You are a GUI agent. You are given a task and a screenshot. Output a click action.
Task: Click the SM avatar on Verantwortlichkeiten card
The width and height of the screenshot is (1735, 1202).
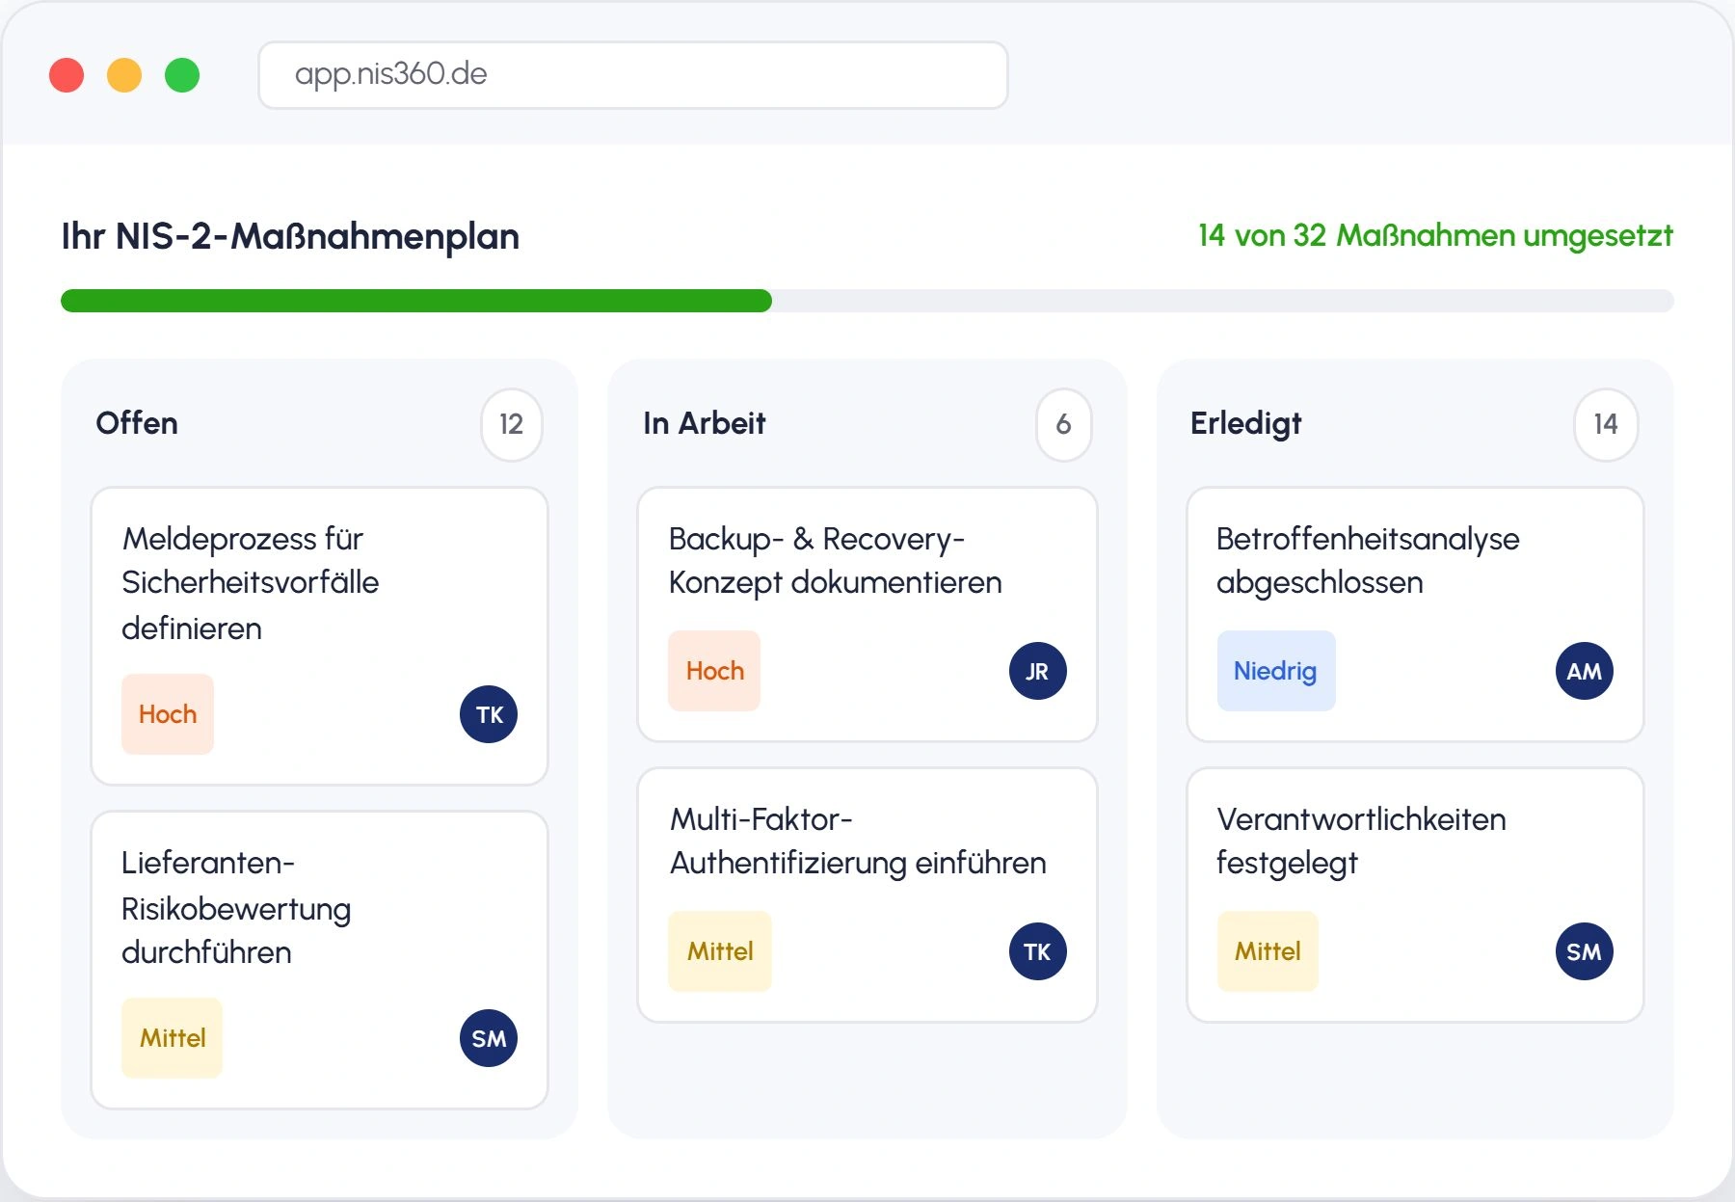click(1584, 951)
